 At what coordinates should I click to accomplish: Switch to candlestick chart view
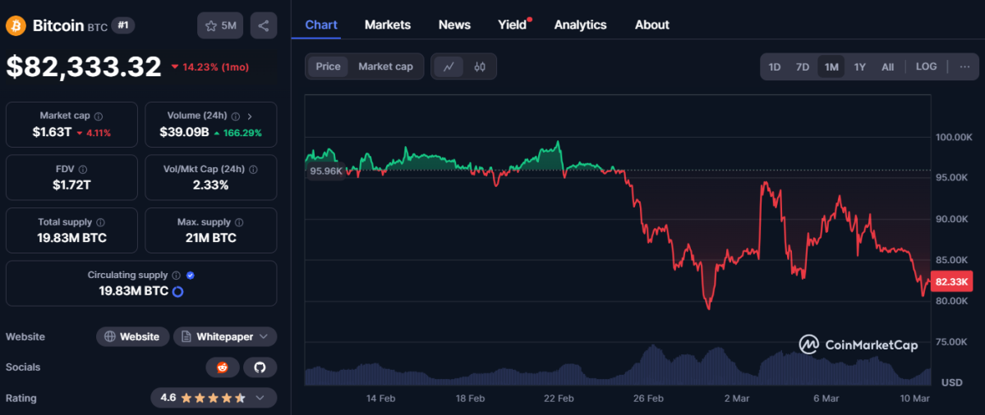pyautogui.click(x=480, y=66)
